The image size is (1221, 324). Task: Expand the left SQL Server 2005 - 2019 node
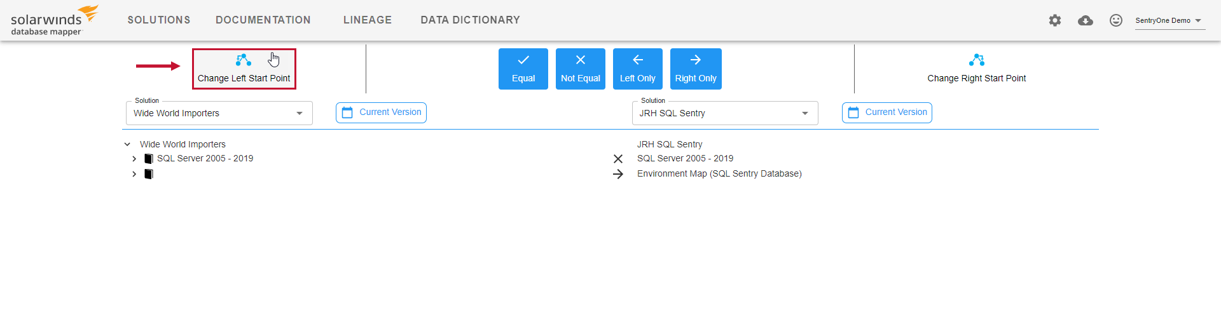click(x=134, y=159)
